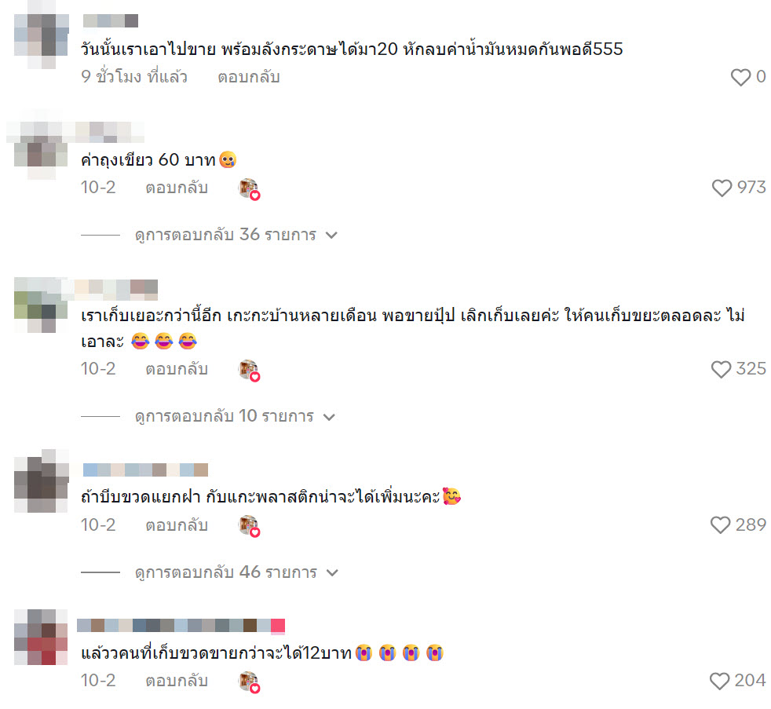Open profile picture of first commenter
771x709 pixels.
click(42, 42)
